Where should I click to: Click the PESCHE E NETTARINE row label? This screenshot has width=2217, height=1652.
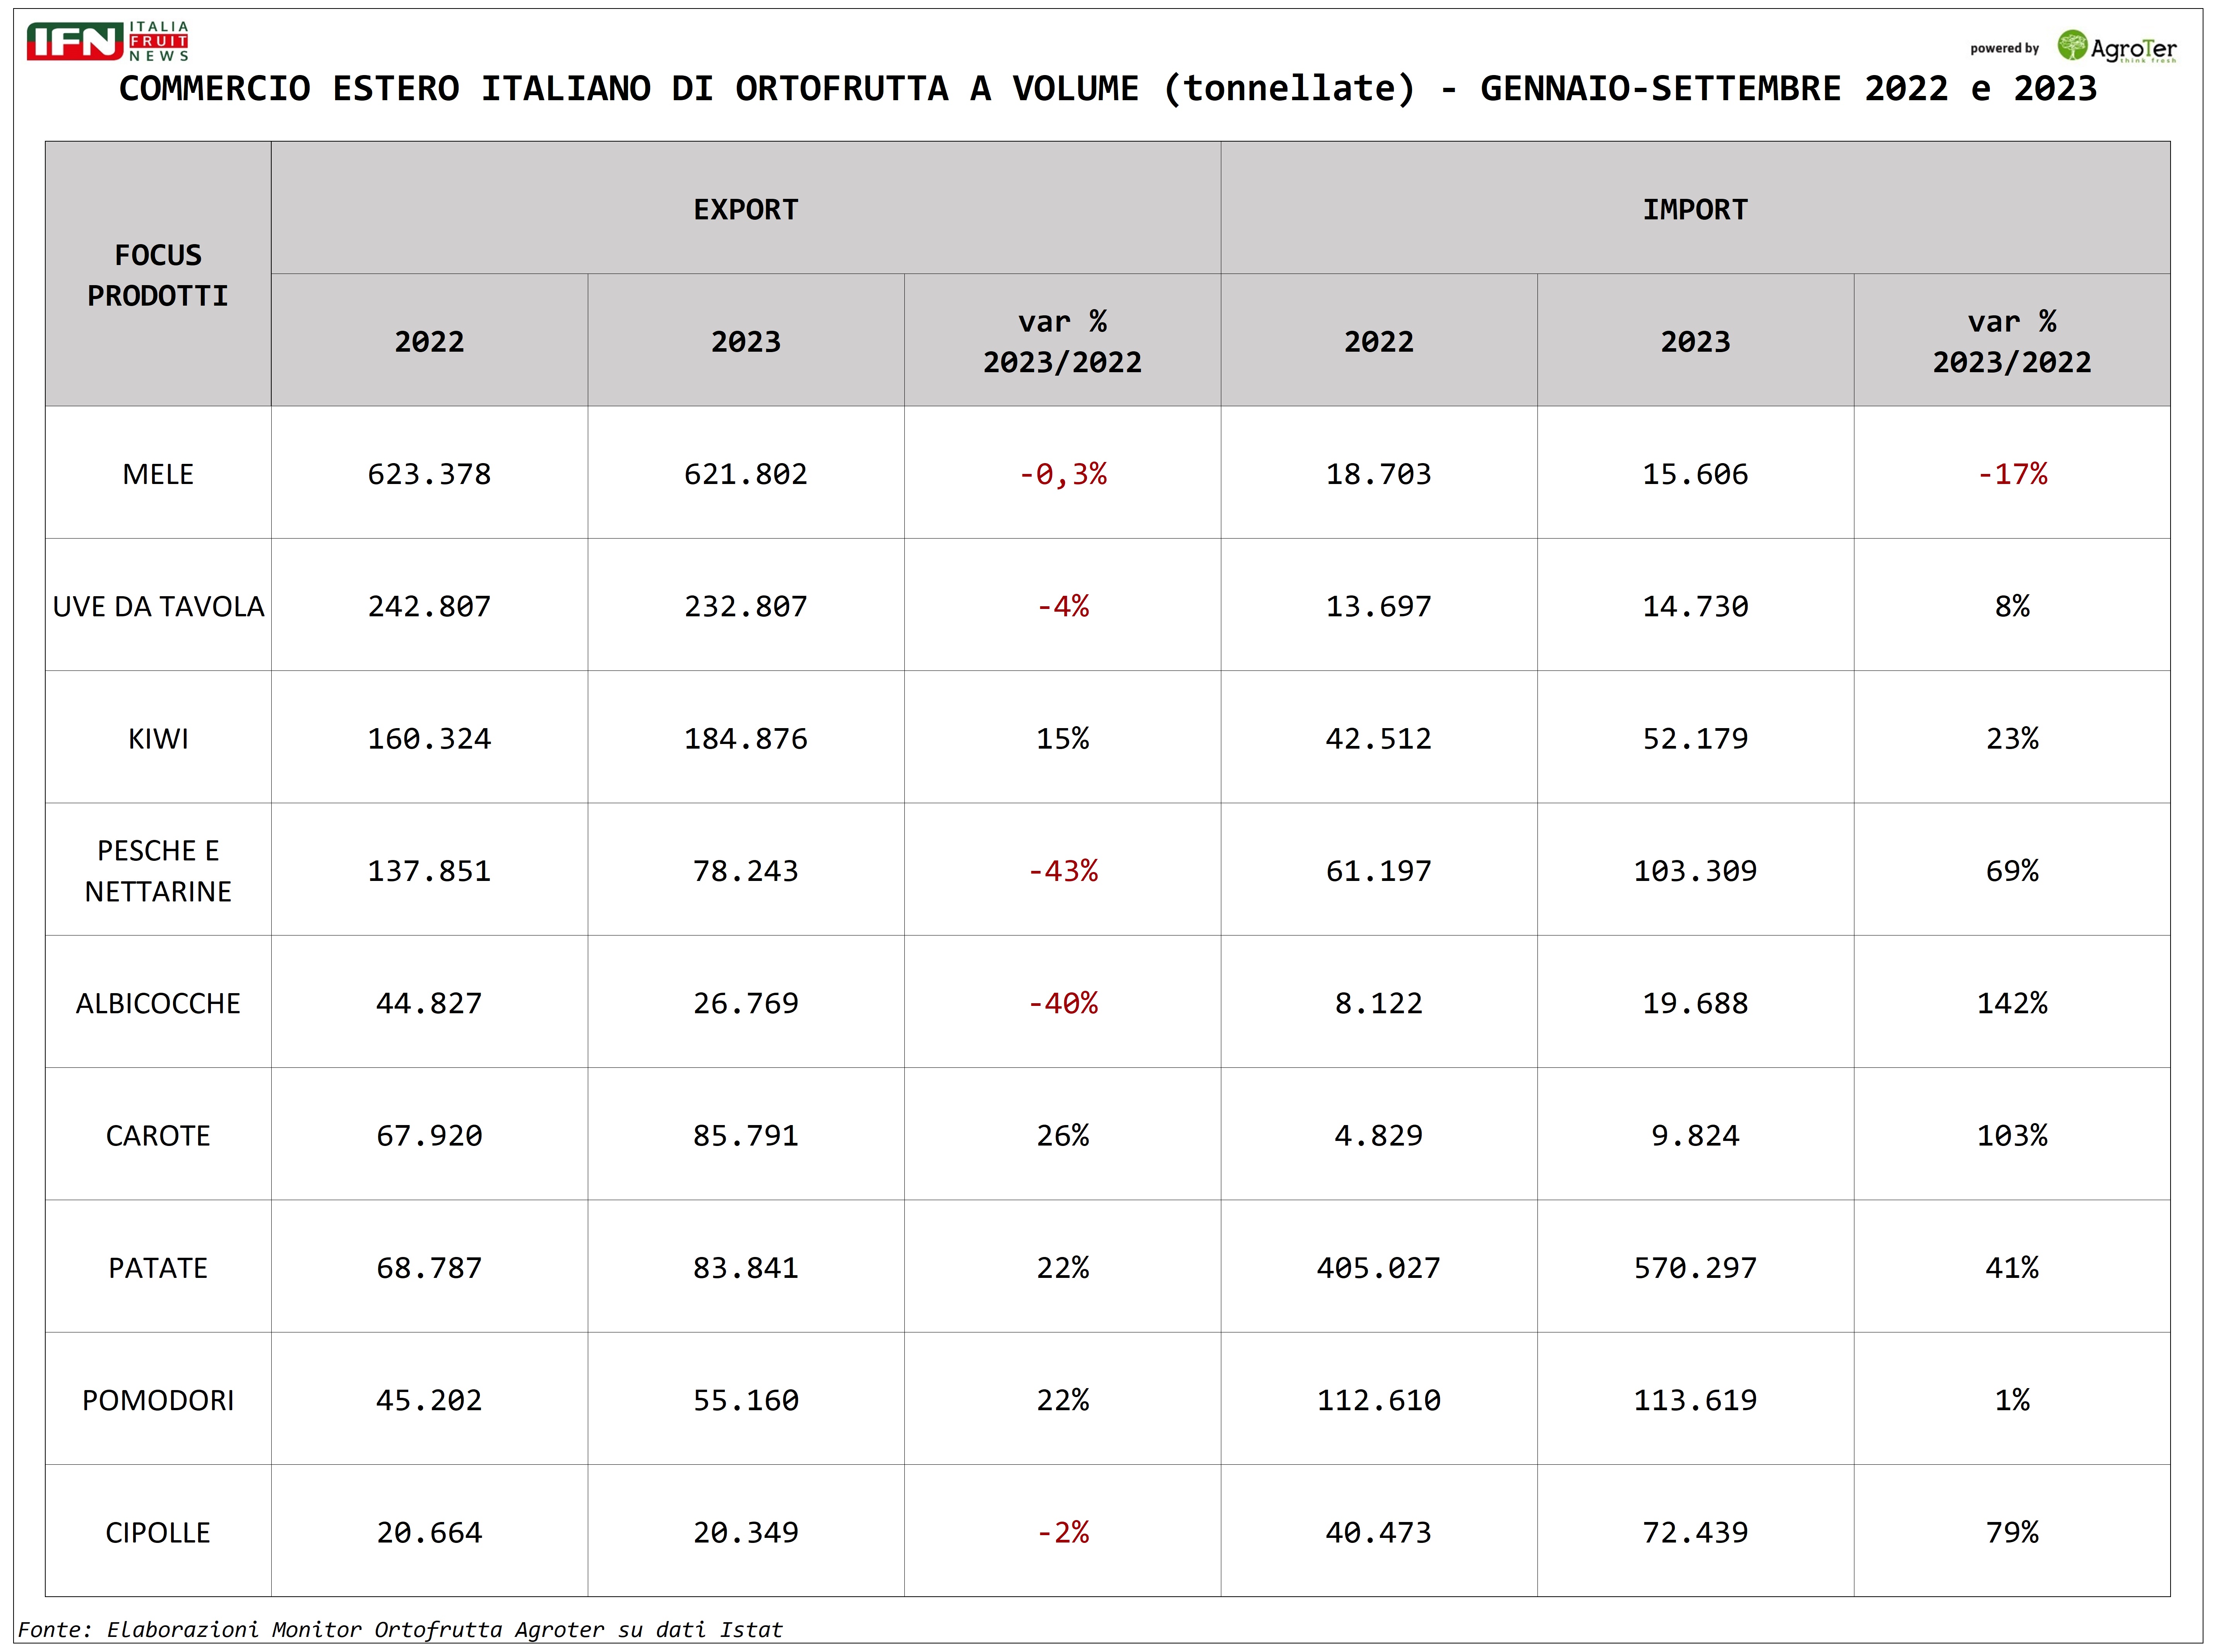click(x=158, y=870)
